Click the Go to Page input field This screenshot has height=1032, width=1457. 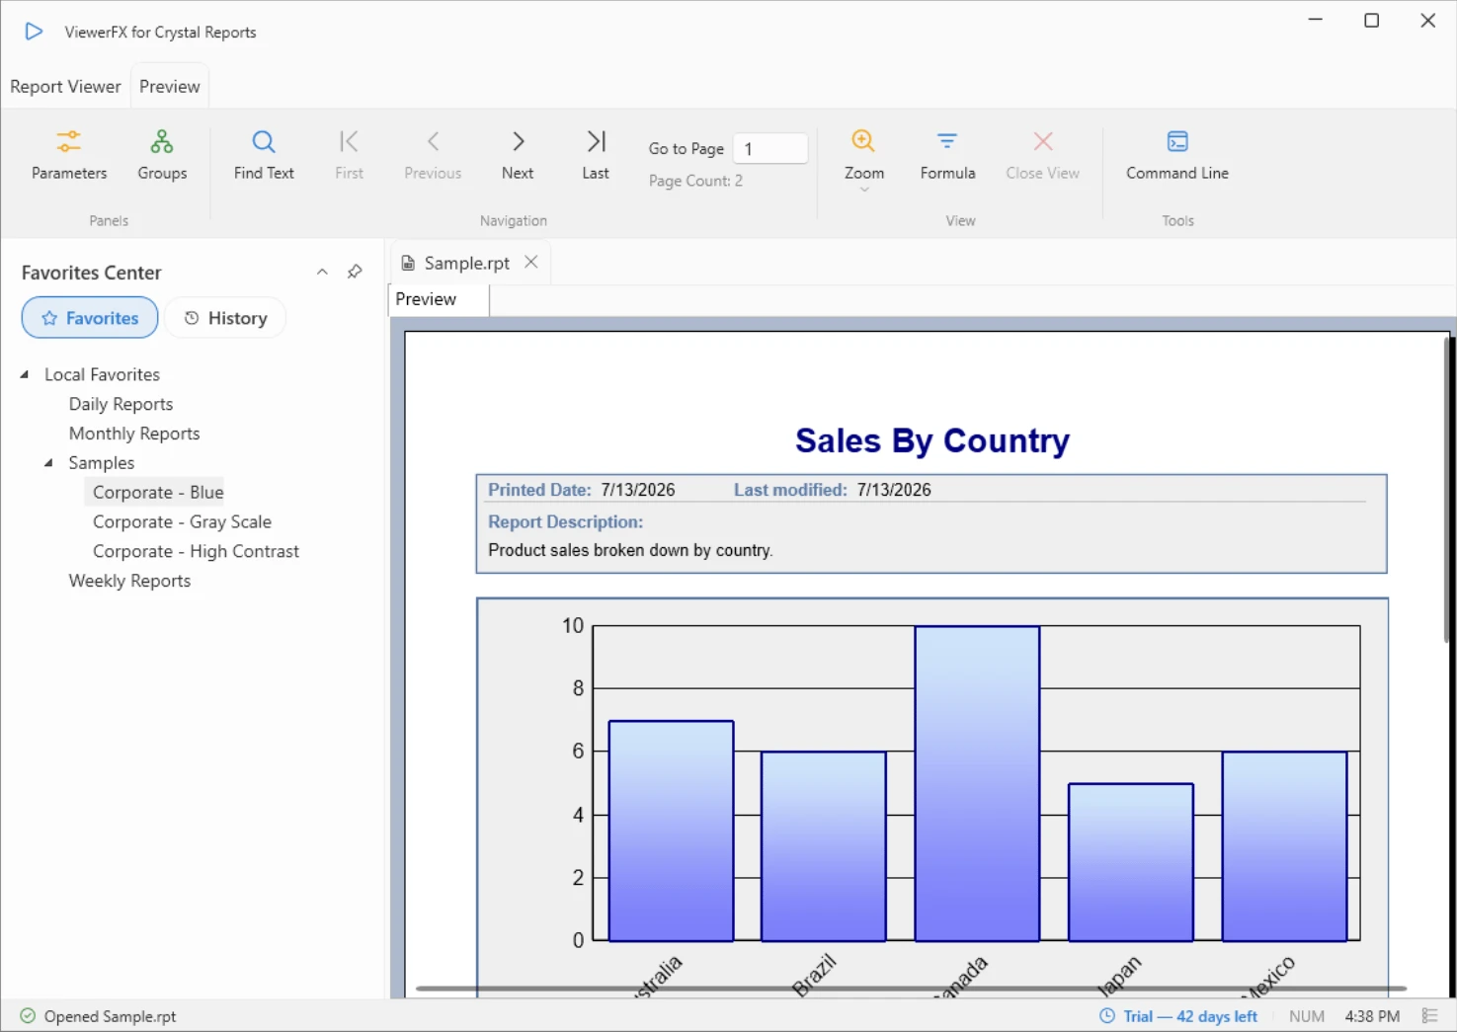tap(770, 148)
